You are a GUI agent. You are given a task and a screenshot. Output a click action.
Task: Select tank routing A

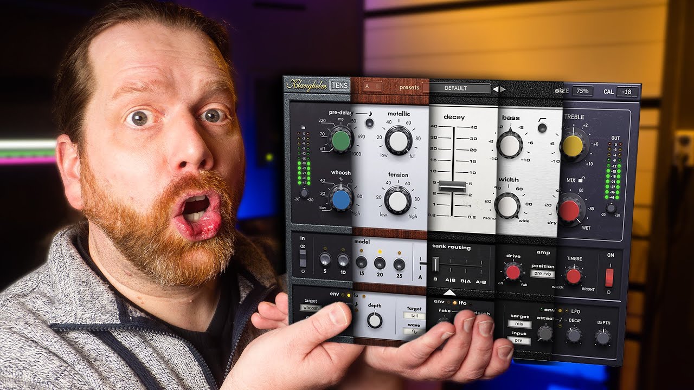pos(420,277)
